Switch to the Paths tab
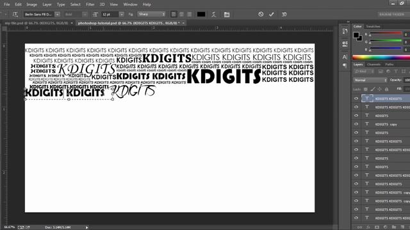Viewport: 410px width, 230px height. pyautogui.click(x=389, y=64)
